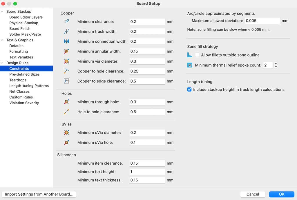The height and width of the screenshot is (200, 297).
Task: Click the Copper to hole clearance icon
Action: (67, 71)
